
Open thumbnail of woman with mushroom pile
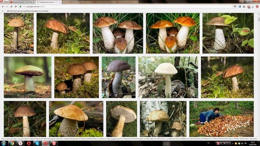221,119
